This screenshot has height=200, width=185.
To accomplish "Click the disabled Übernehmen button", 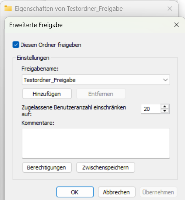I will click(158, 192).
